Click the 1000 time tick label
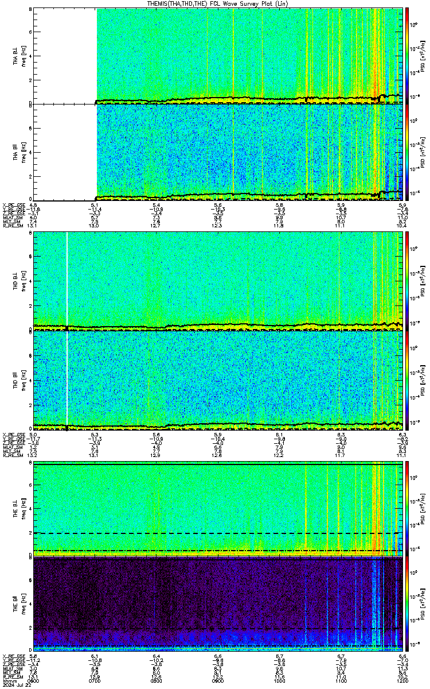 (x=279, y=680)
